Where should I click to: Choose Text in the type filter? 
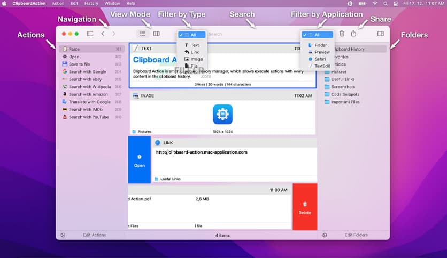tap(191, 45)
